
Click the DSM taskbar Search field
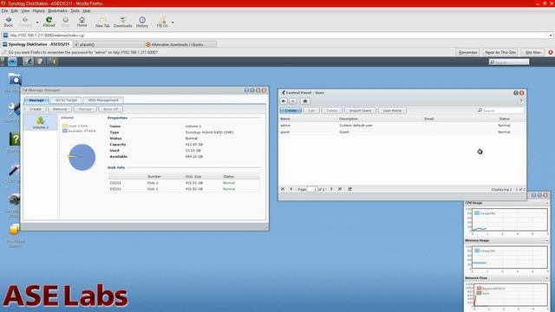coord(509,62)
